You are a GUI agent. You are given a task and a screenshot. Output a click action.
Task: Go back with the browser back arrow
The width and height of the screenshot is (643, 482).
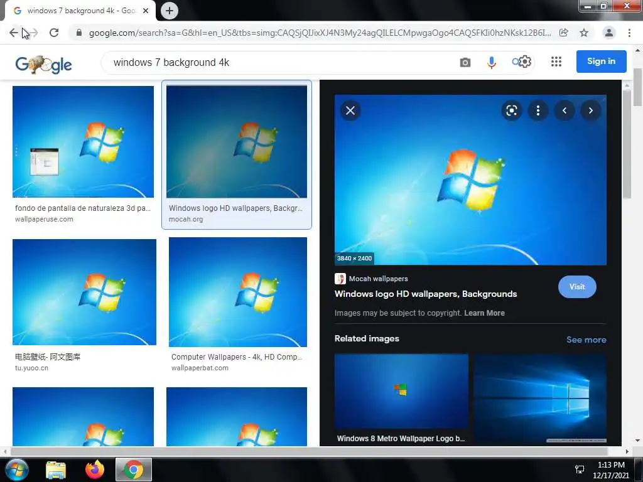[14, 33]
